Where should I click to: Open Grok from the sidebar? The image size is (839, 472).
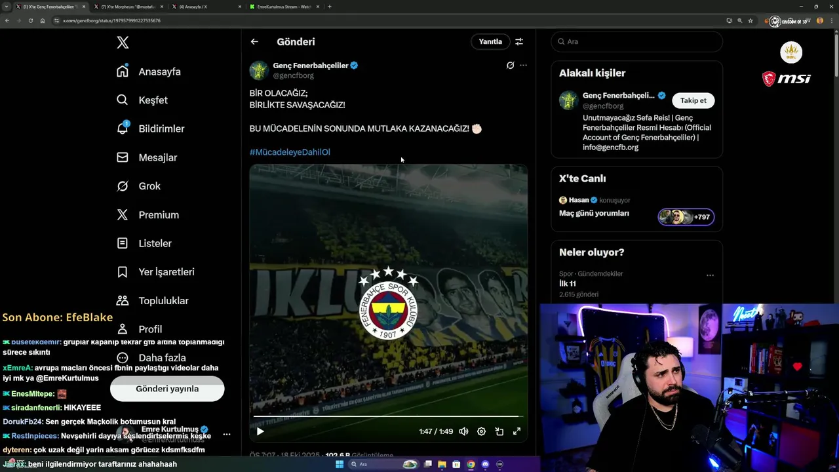point(138,186)
